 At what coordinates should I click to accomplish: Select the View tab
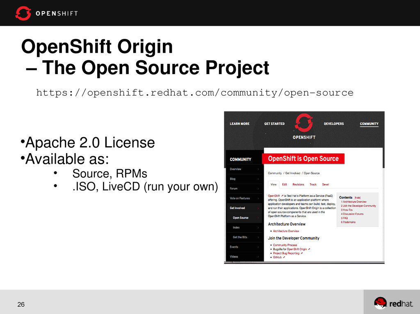tap(274, 184)
